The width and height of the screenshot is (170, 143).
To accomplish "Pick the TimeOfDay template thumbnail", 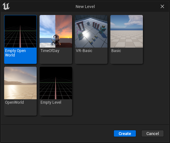I will click(56, 31).
